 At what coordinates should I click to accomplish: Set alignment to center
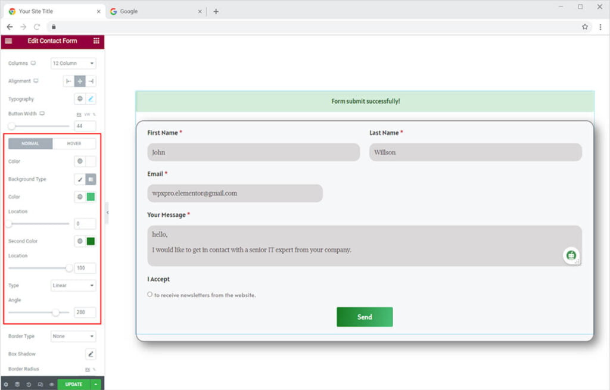(80, 81)
